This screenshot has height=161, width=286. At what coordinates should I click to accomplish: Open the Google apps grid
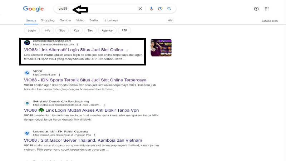click(x=267, y=9)
